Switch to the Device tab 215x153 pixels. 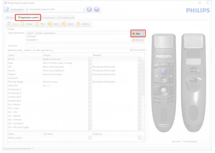[x=11, y=17]
